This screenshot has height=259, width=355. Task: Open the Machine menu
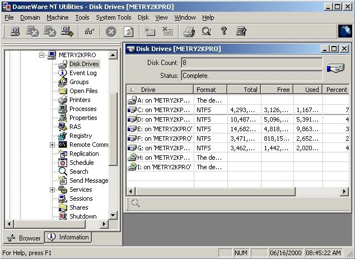tap(58, 17)
